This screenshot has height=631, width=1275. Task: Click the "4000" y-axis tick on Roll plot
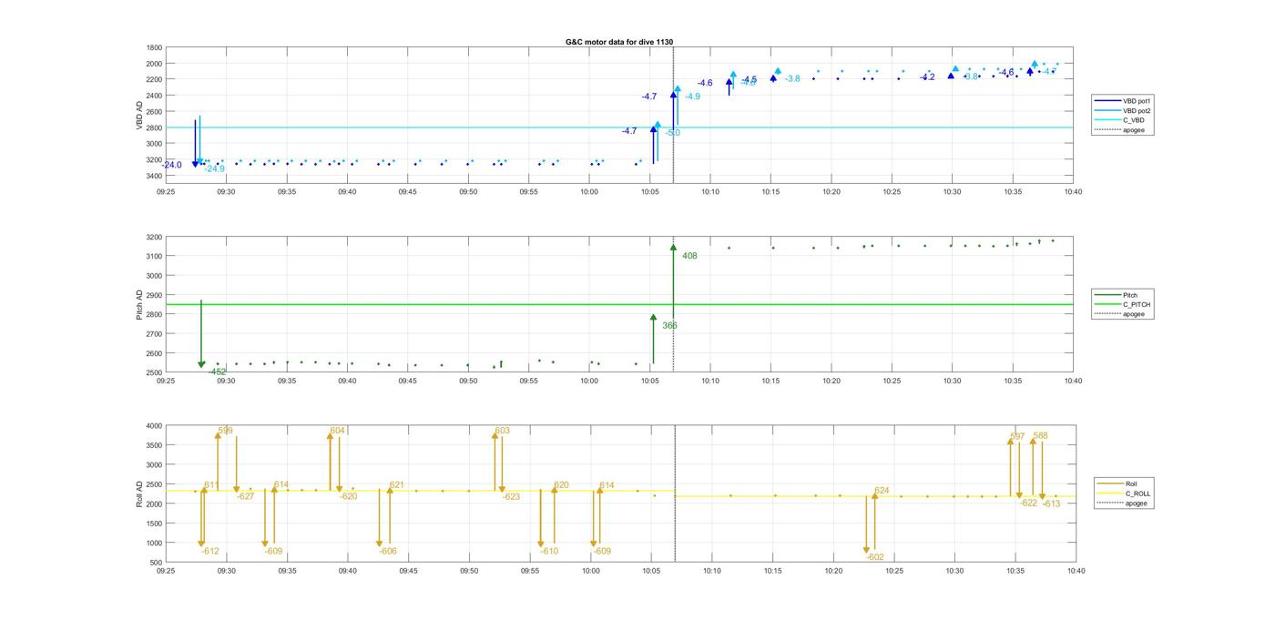(x=154, y=426)
